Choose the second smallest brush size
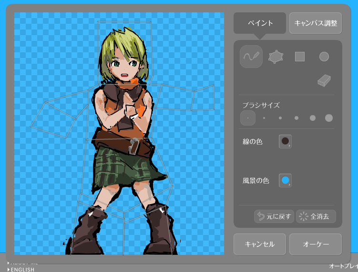The height and width of the screenshot is (272, 358). [264, 118]
